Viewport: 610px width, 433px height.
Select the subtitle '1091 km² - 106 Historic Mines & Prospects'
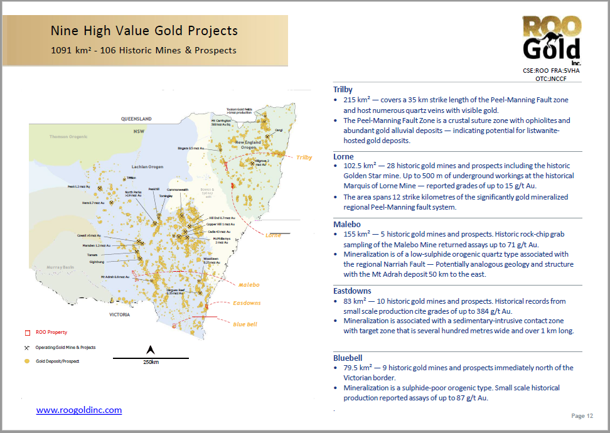click(144, 51)
